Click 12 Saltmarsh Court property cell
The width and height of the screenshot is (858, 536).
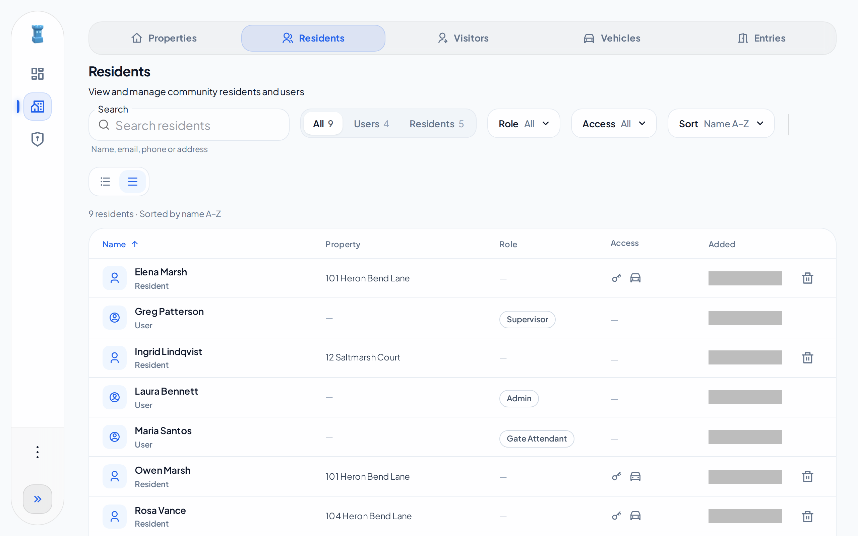(363, 357)
